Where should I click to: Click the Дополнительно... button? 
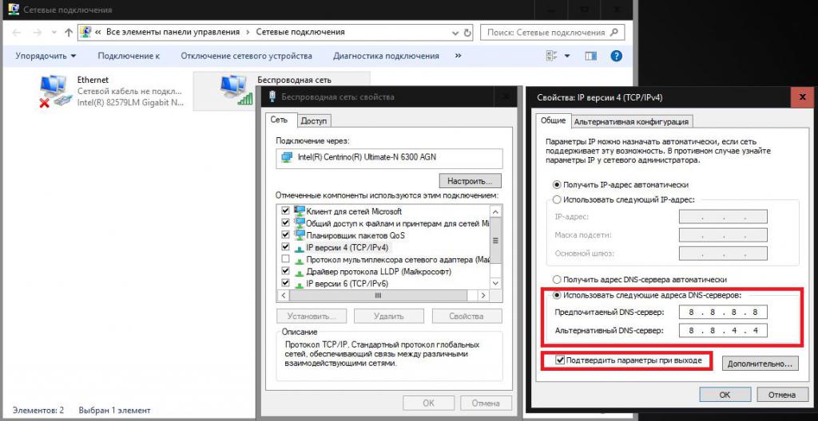pyautogui.click(x=760, y=364)
